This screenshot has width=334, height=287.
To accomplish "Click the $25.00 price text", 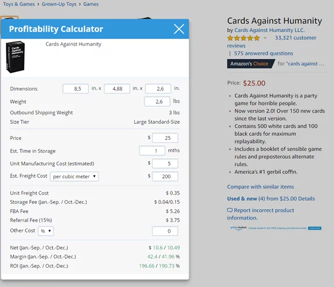I will click(x=254, y=83).
